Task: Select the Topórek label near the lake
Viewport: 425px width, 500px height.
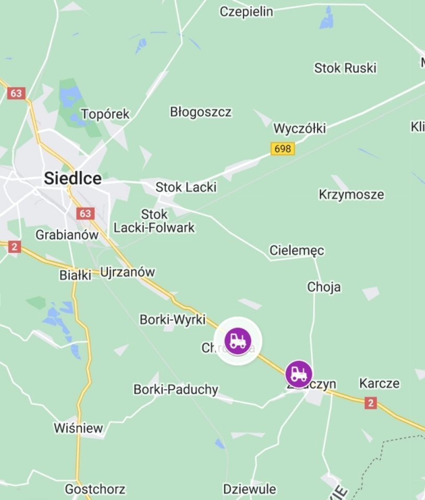Action: (106, 114)
